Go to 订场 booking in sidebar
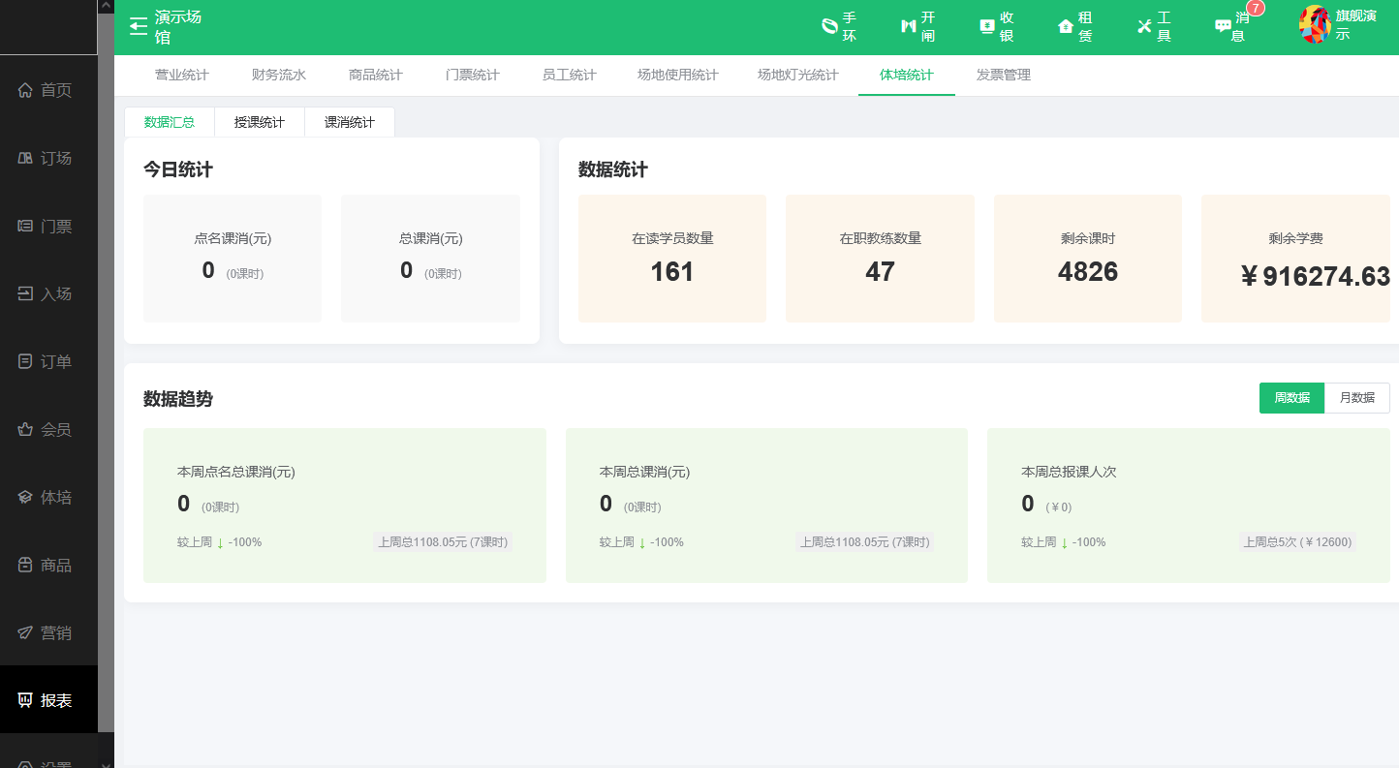The height and width of the screenshot is (768, 1399). pyautogui.click(x=48, y=158)
